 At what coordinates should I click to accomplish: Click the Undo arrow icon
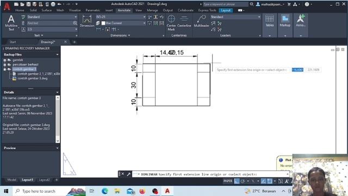[x=59, y=4]
